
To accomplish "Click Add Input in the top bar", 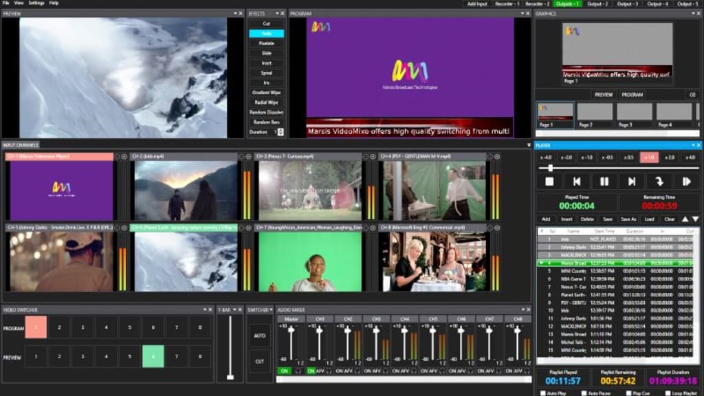I will click(478, 3).
